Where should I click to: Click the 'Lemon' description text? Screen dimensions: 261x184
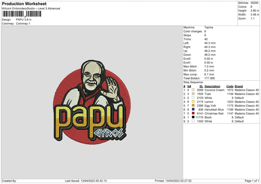coord(209,102)
